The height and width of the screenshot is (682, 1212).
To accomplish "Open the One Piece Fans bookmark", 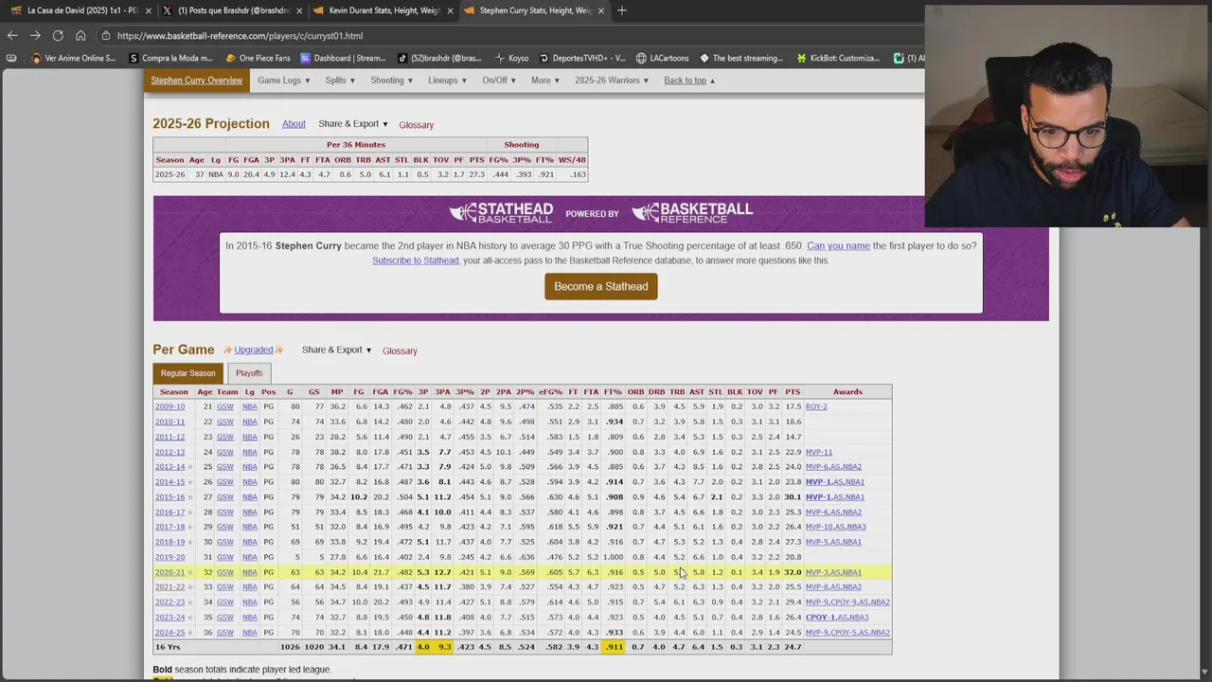I will click(x=258, y=58).
